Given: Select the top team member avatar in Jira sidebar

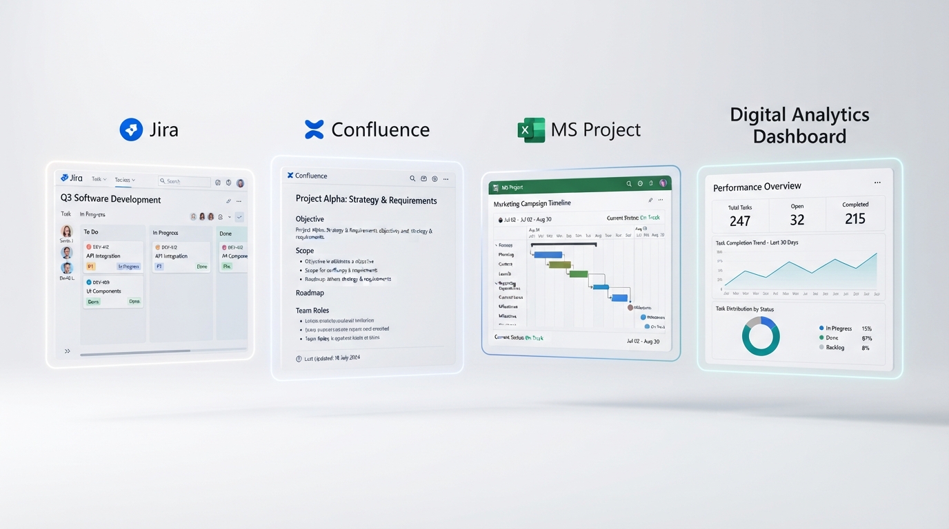Looking at the screenshot, I should 67,231.
